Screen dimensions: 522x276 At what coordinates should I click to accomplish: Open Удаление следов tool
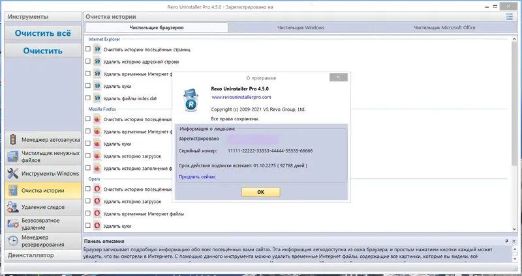(43, 207)
